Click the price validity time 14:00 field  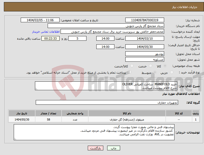(105, 47)
